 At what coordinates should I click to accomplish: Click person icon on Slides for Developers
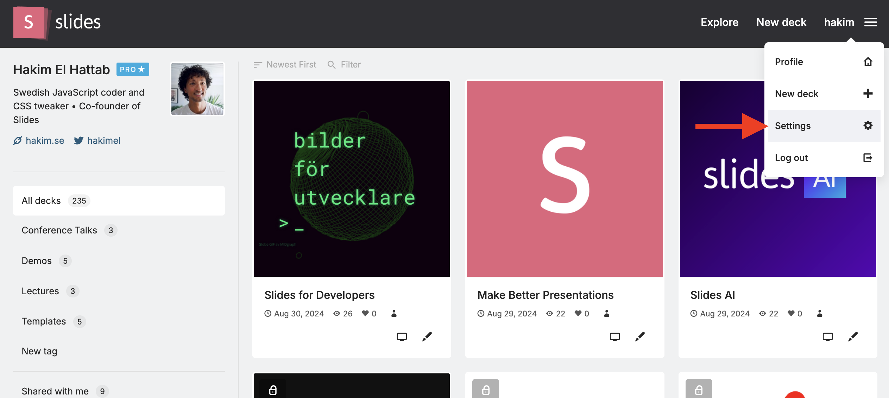coord(394,313)
